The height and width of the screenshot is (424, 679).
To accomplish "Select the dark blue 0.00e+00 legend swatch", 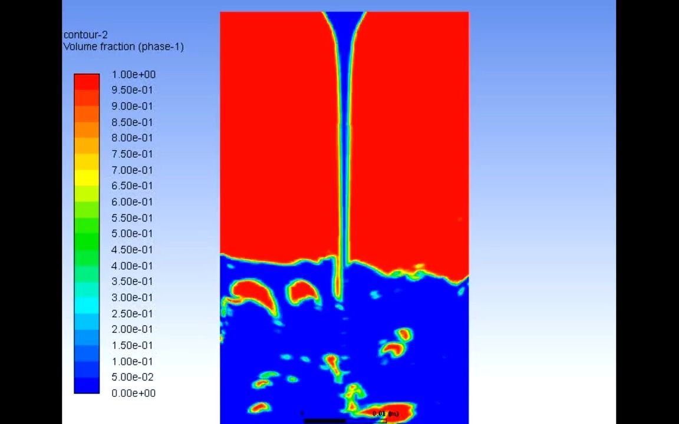I will click(x=87, y=386).
